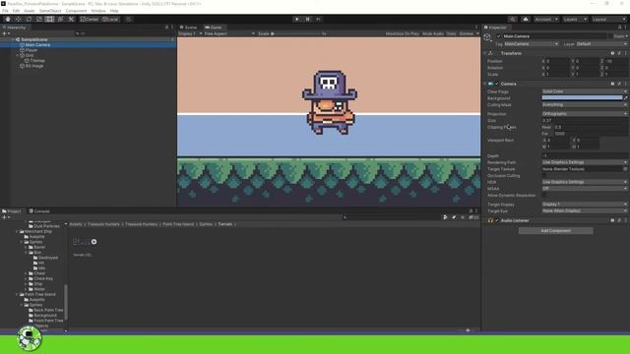Open the Layers dropdown in the toolbar
Viewport: 630px width, 354px height.
pos(575,20)
